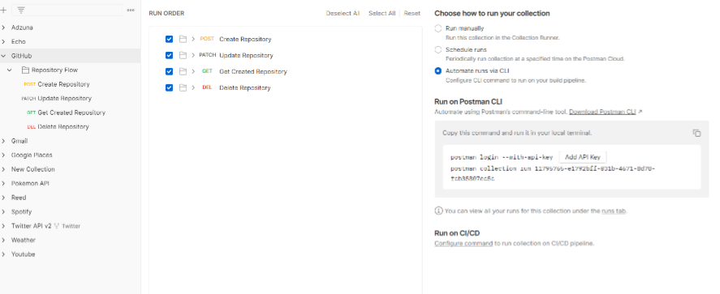Expand POST Create Repository run order chevron

(x=193, y=40)
